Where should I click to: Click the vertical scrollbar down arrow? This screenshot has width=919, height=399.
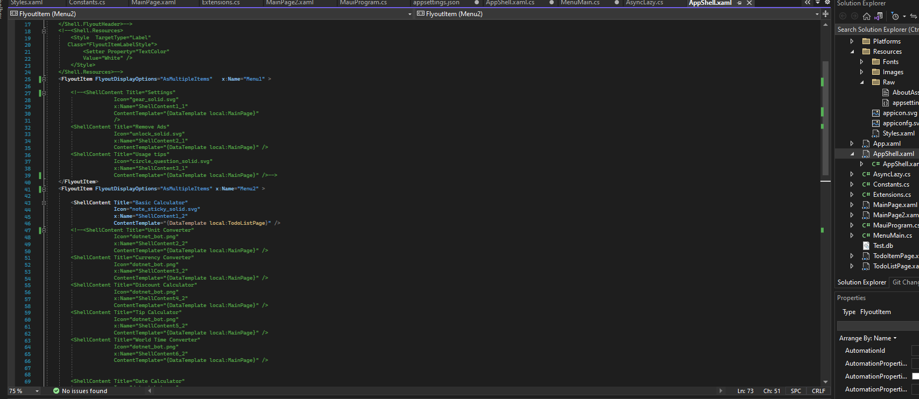point(825,382)
